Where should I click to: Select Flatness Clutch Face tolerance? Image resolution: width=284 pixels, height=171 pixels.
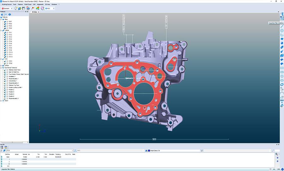coord(15,70)
